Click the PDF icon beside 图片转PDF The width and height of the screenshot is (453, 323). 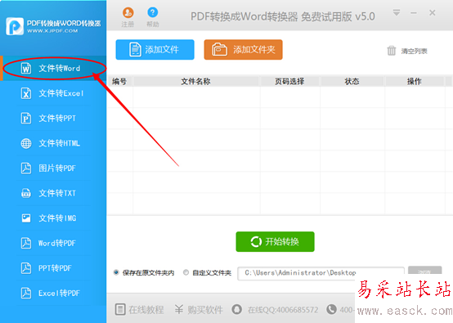pos(26,168)
